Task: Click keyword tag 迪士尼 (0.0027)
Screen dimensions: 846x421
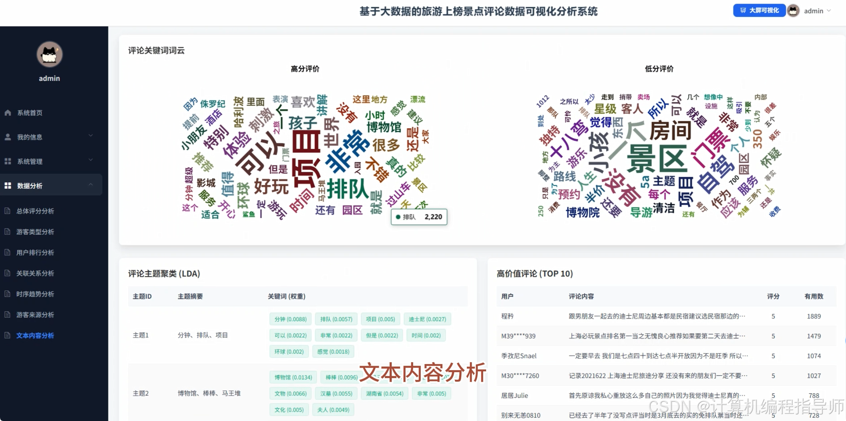Action: [427, 319]
